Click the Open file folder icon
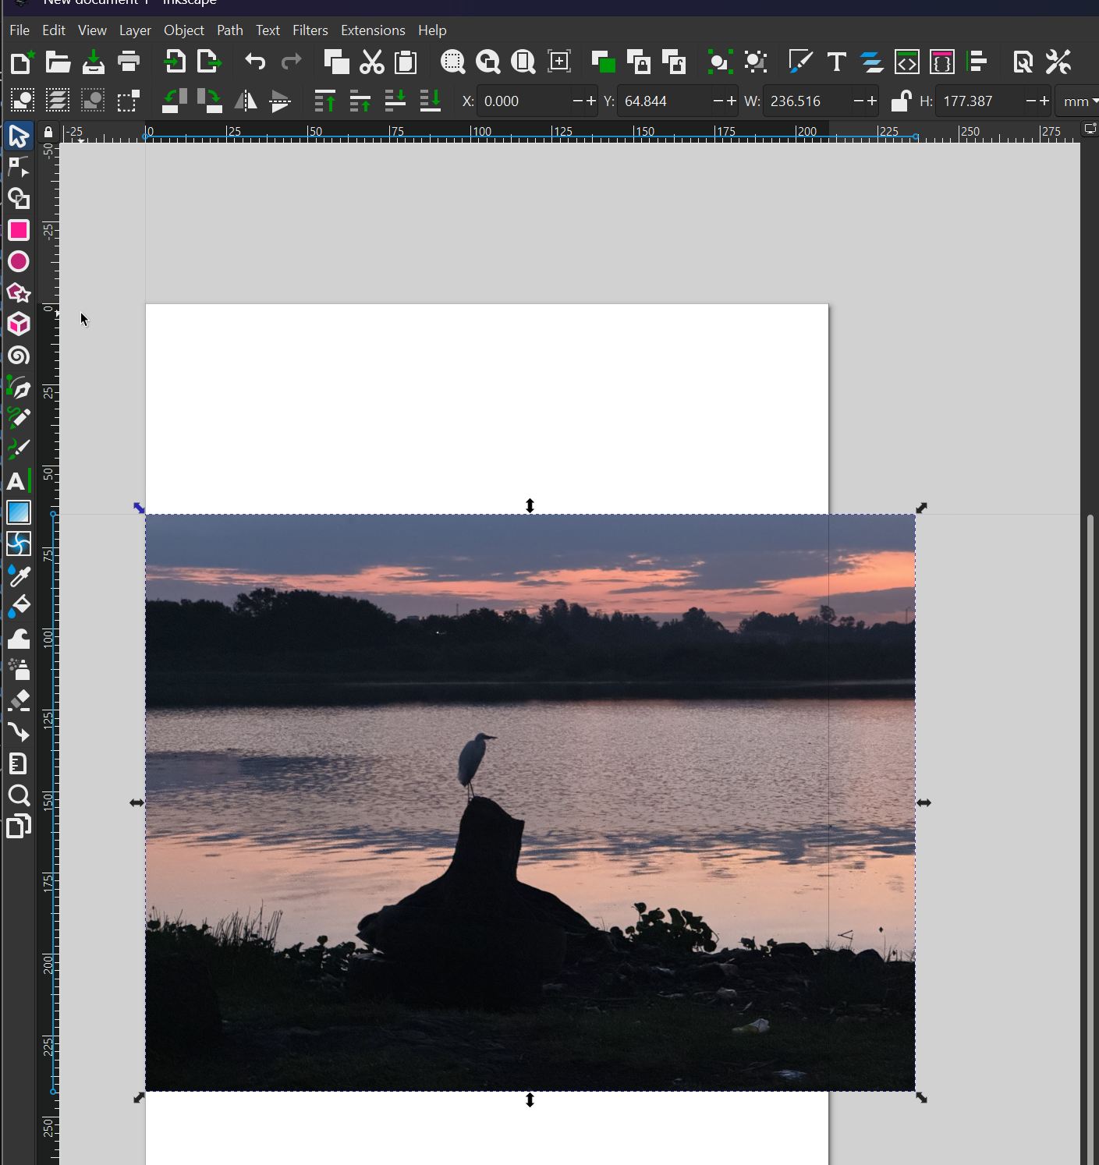The height and width of the screenshot is (1165, 1099). [x=58, y=62]
